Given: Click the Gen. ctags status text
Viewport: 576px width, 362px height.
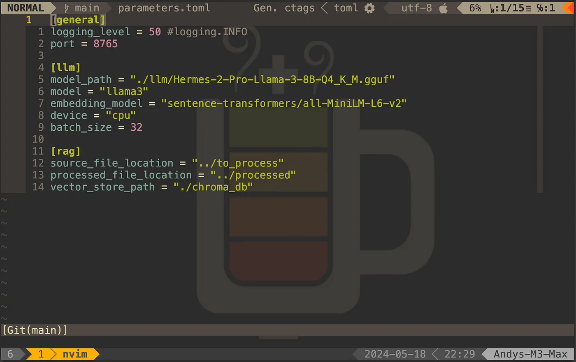Looking at the screenshot, I should click(284, 8).
